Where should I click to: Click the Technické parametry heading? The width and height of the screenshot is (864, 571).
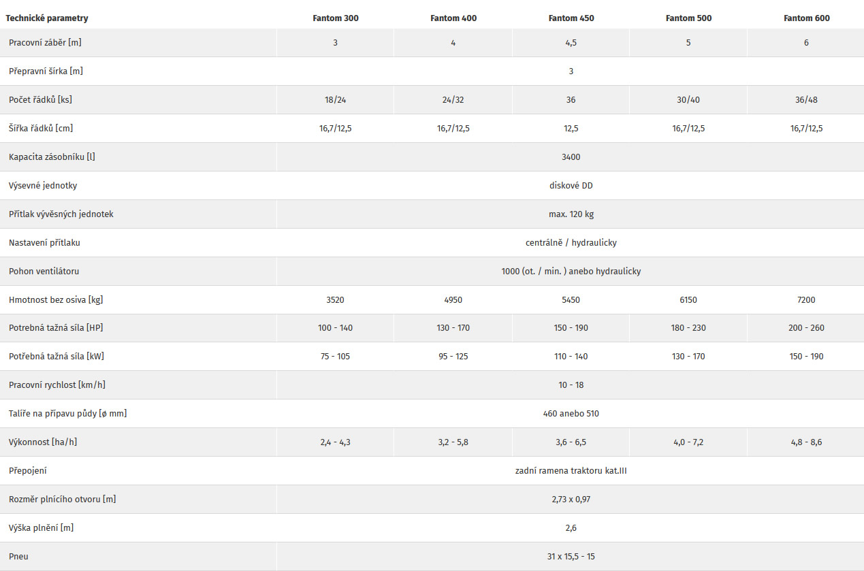click(x=47, y=18)
